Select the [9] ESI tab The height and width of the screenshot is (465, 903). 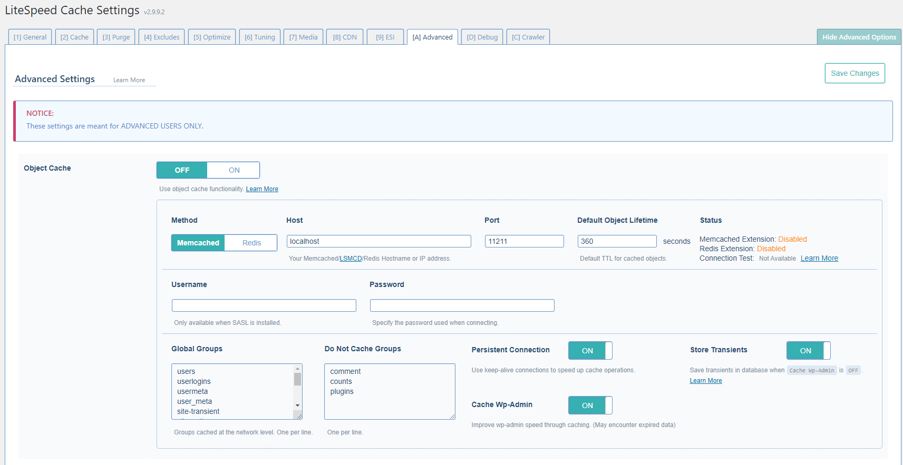[385, 37]
